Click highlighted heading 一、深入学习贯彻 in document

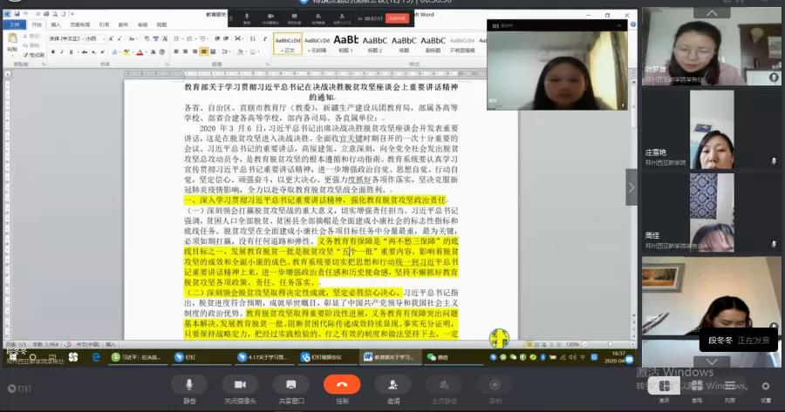314,200
